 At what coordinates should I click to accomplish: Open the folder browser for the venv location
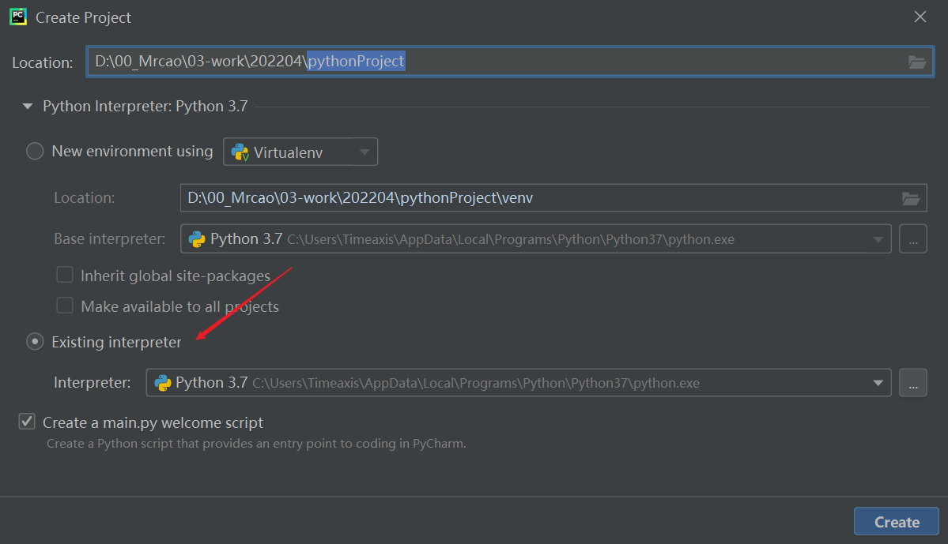coord(911,198)
